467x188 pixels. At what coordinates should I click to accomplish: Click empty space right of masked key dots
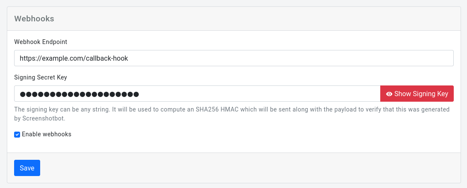pos(256,94)
